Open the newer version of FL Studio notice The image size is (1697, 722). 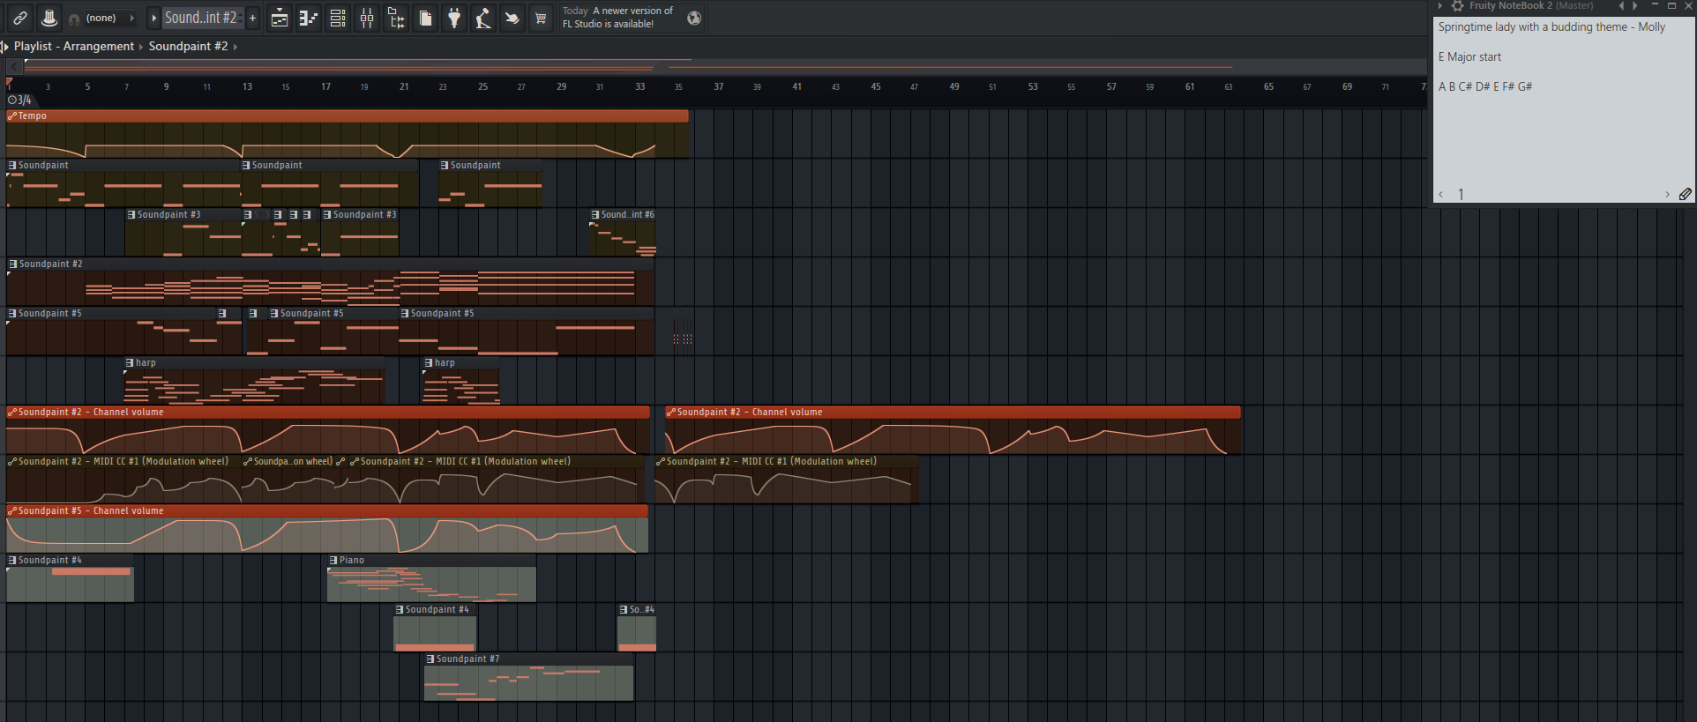click(617, 18)
